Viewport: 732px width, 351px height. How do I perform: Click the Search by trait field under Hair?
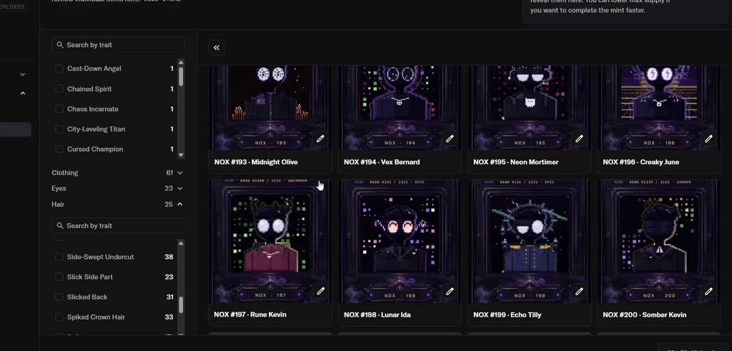click(x=118, y=226)
